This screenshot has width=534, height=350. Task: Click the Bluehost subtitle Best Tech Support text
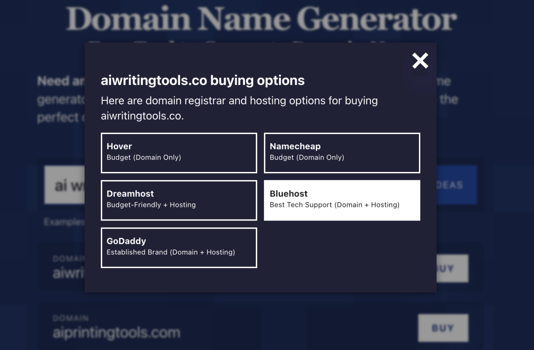335,205
